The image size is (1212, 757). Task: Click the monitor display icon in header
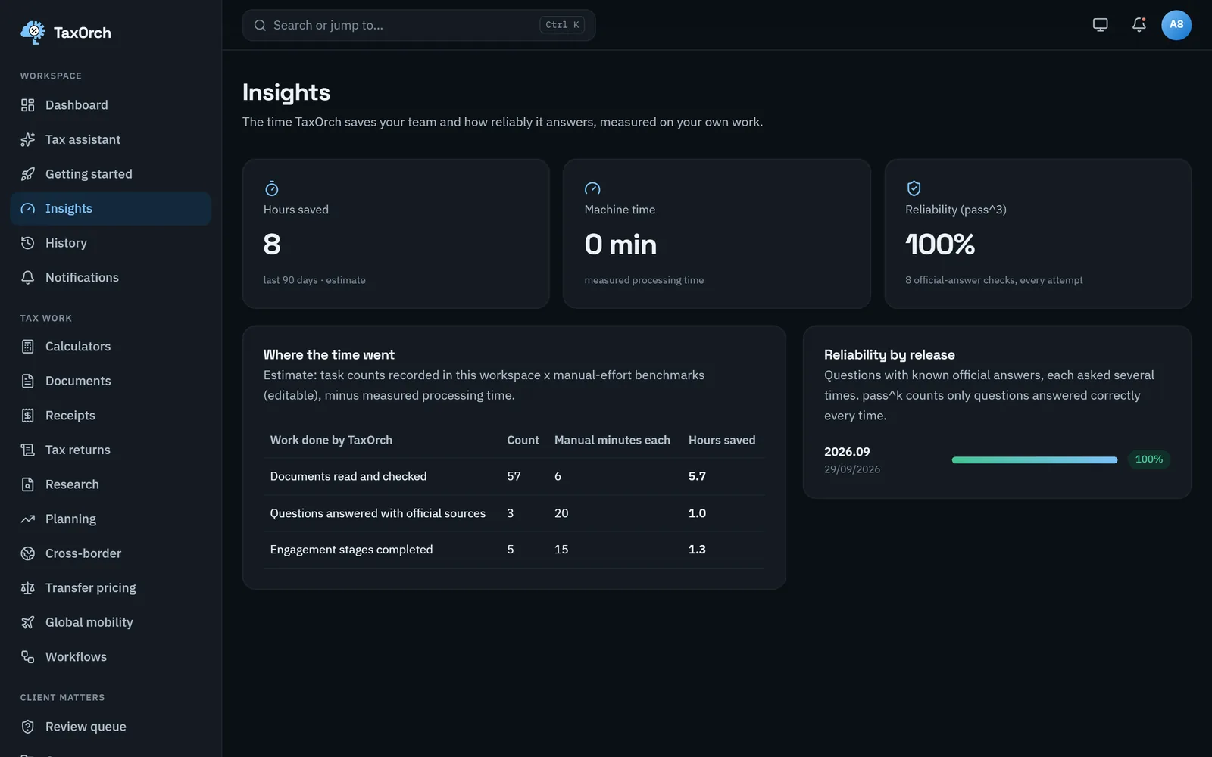(1100, 25)
